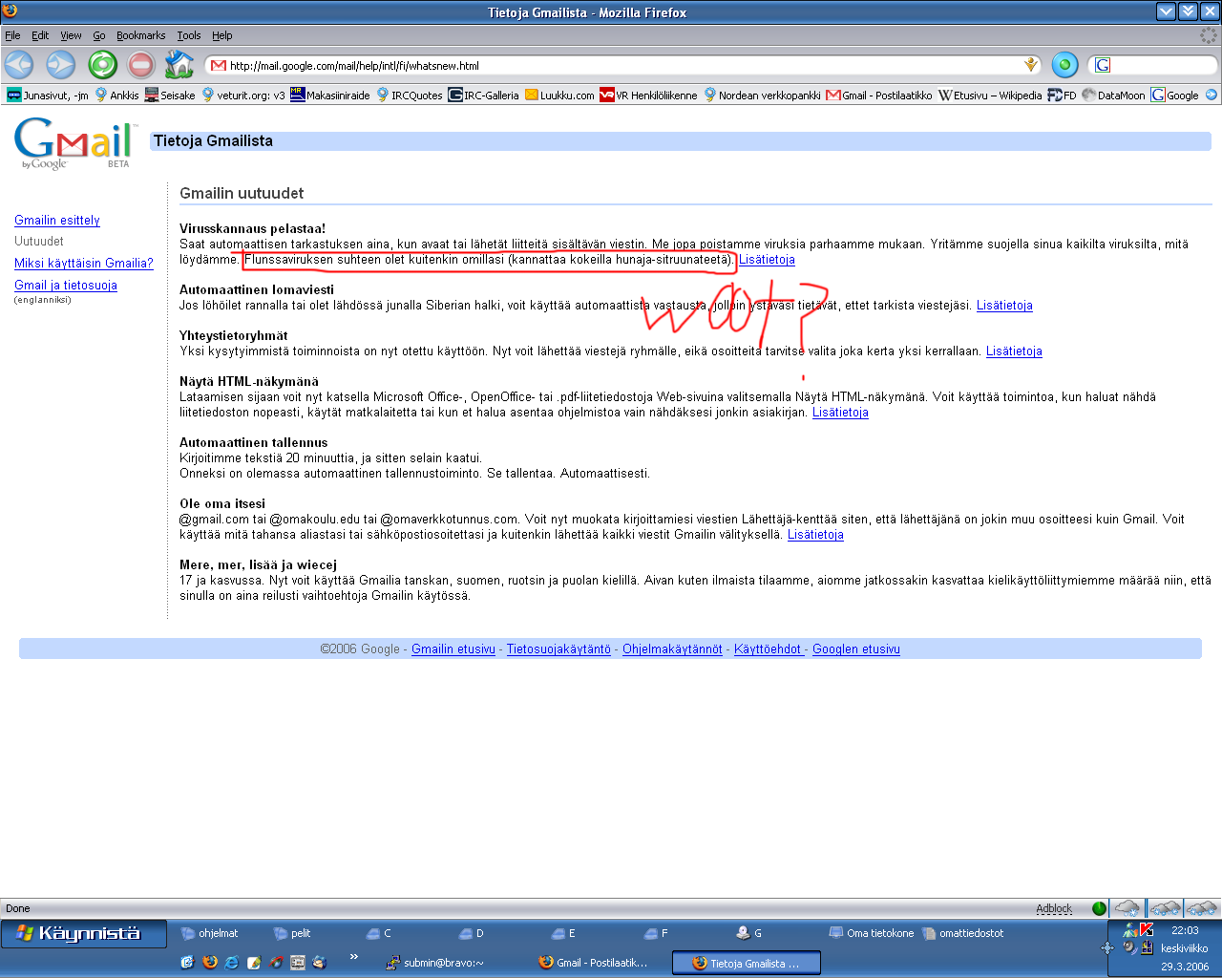The height and width of the screenshot is (978, 1222).
Task: Click the red Stop loading button
Action: (141, 65)
